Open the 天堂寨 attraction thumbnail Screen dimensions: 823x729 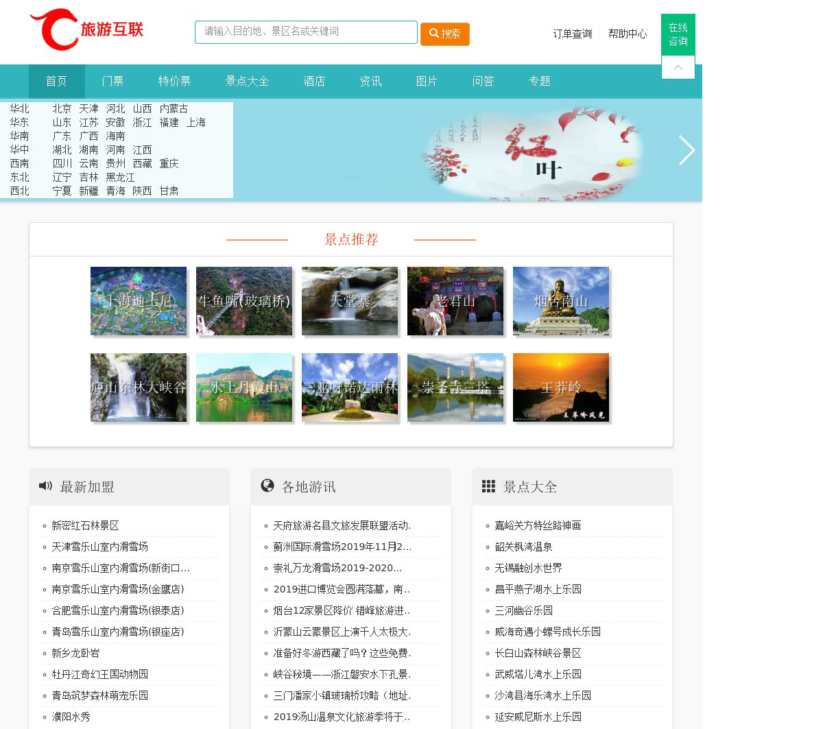350,301
